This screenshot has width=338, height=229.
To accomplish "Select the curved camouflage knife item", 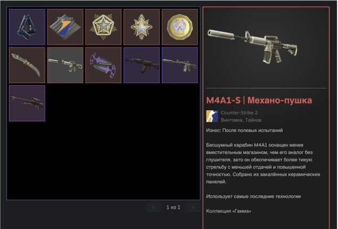I will click(27, 65).
